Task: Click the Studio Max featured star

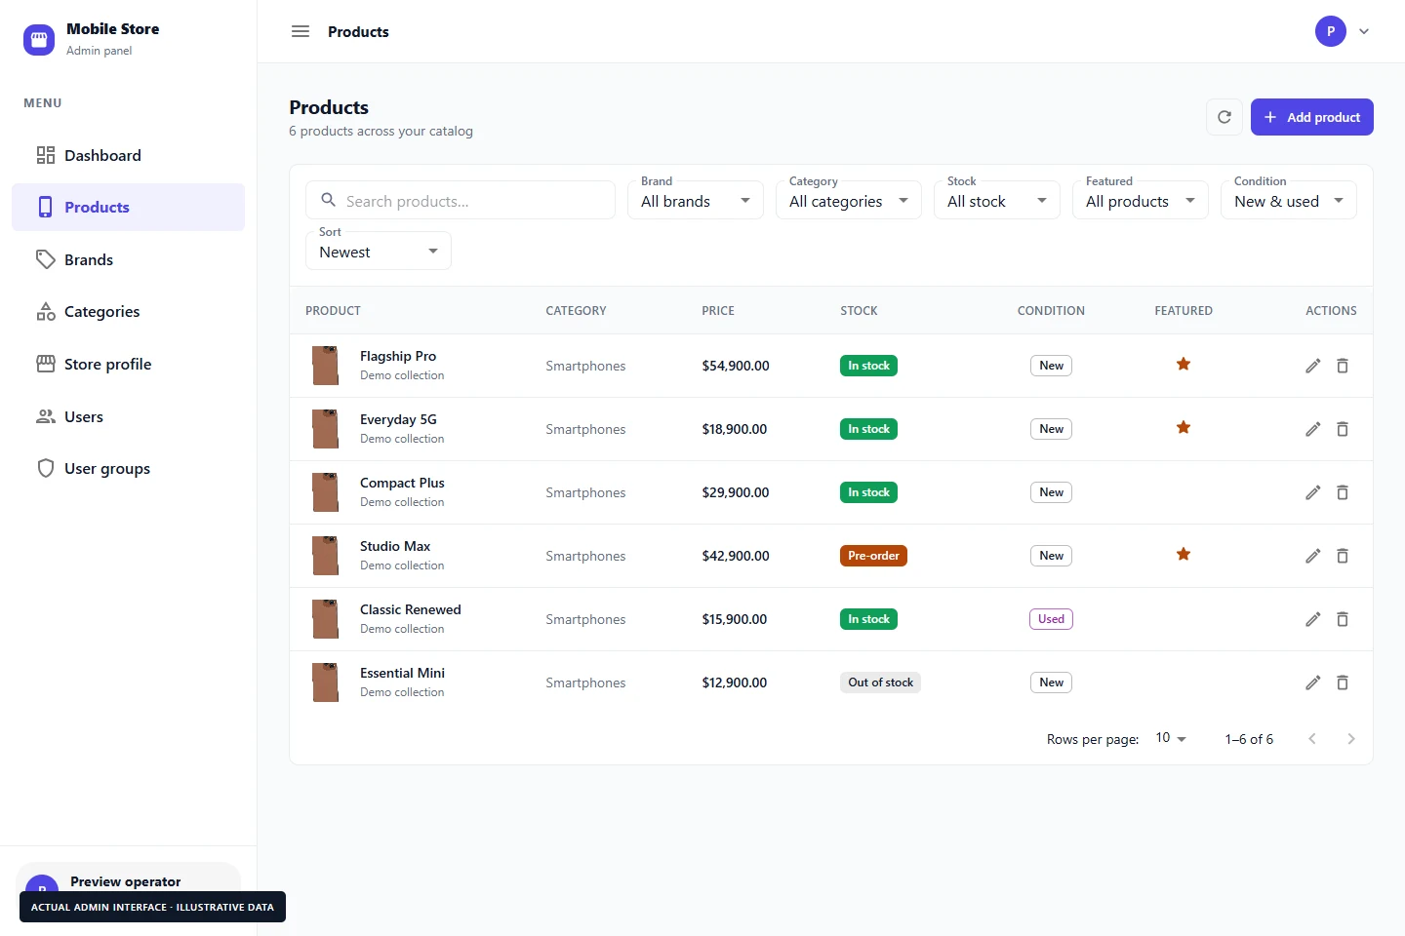Action: coord(1184,554)
